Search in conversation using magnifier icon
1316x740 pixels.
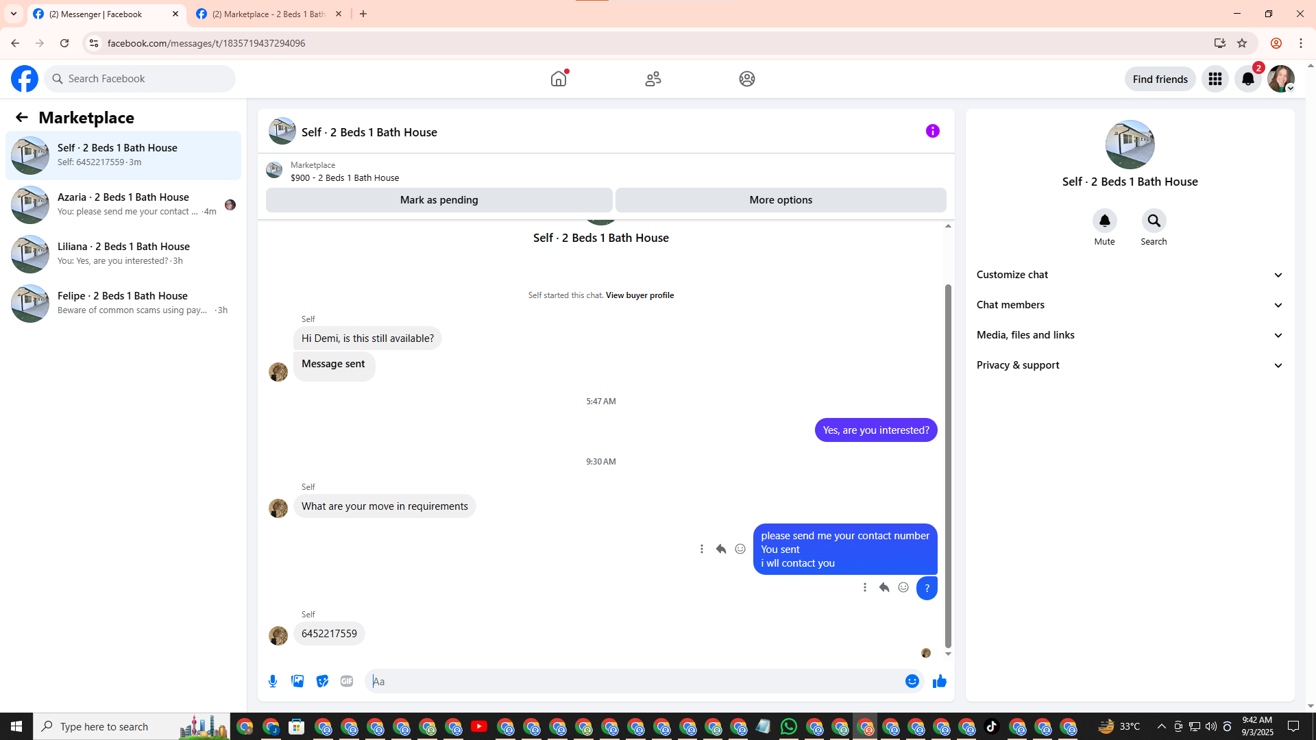pos(1154,221)
